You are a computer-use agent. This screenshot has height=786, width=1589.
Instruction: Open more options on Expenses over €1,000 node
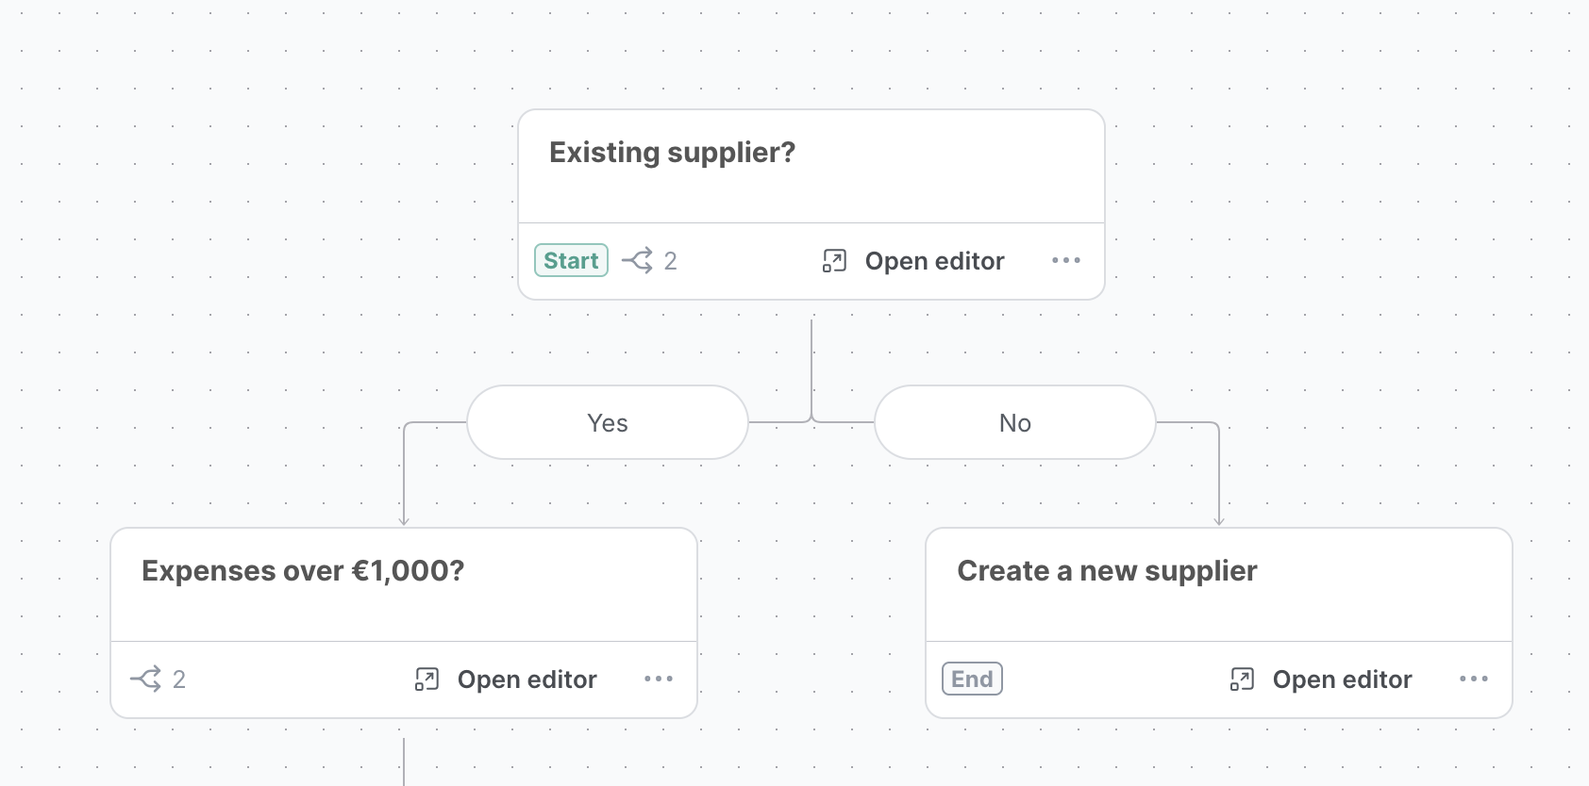click(659, 679)
